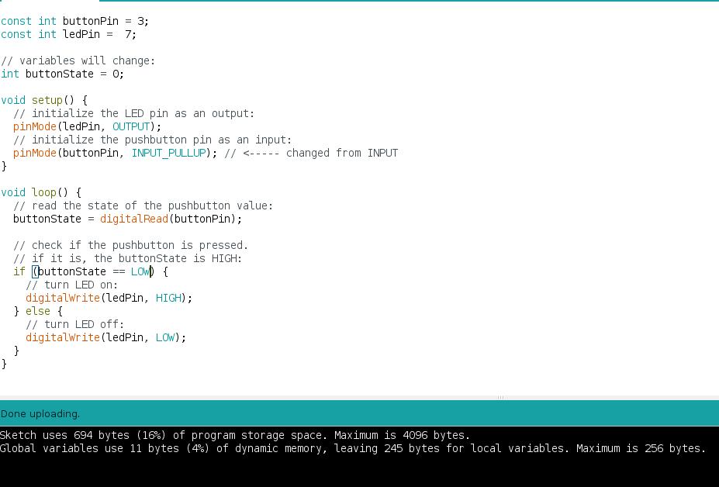Click the 'int buttonState = 0;' line
This screenshot has height=487, width=719.
62,74
